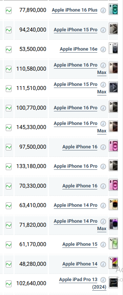Click info icon beside Apple iPhone 16e
The image size is (123, 295).
coord(103,50)
